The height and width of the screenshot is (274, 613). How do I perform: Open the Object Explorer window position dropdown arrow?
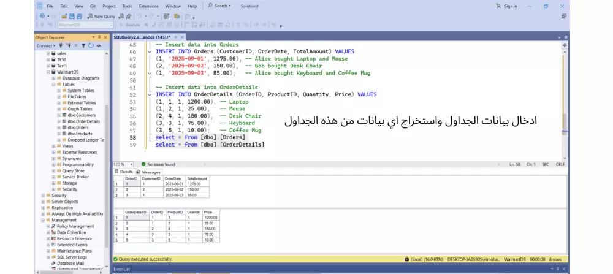pos(93,37)
